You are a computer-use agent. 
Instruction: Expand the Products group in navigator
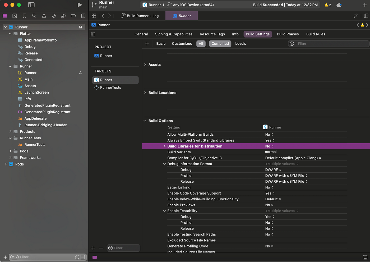point(10,131)
